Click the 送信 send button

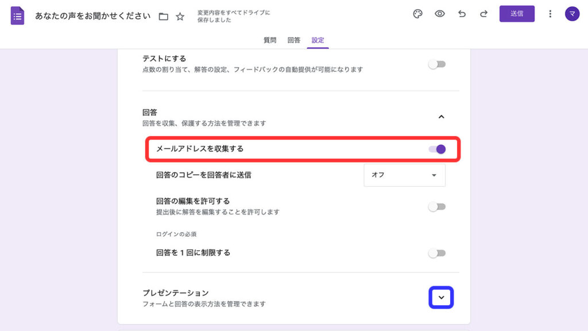pyautogui.click(x=517, y=14)
